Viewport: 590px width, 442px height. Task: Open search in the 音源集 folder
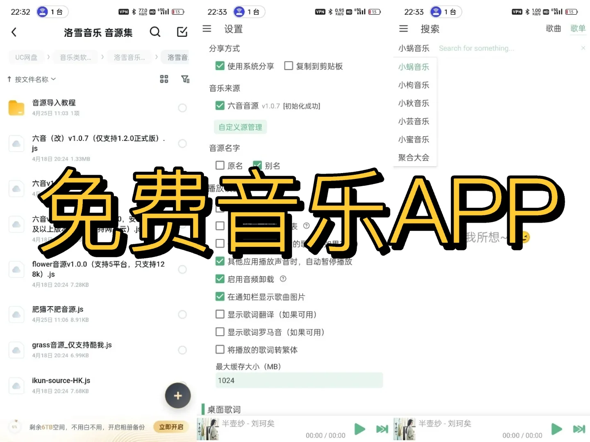coord(155,32)
